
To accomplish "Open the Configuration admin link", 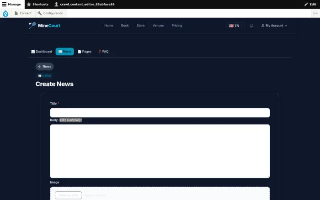I will coord(50,13).
